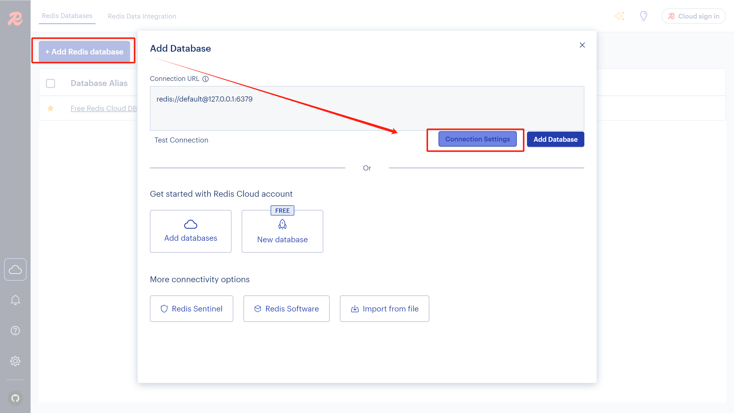This screenshot has width=734, height=413.
Task: Open notifications bell in sidebar
Action: (x=15, y=300)
